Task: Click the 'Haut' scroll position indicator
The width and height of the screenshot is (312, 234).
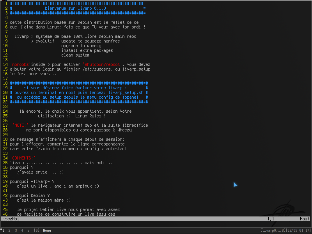Action: [x=305, y=219]
